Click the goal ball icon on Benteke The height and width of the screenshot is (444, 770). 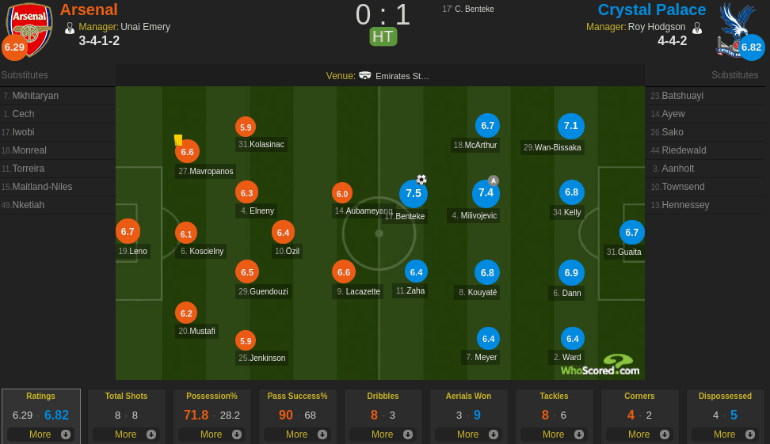(x=421, y=180)
